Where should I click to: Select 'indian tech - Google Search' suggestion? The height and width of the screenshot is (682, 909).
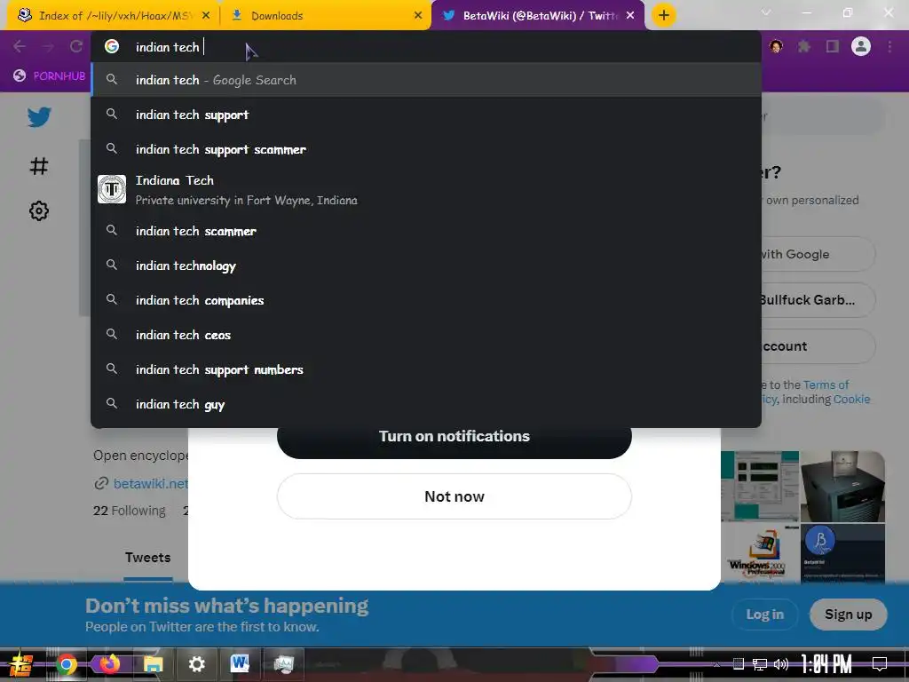[x=425, y=80]
